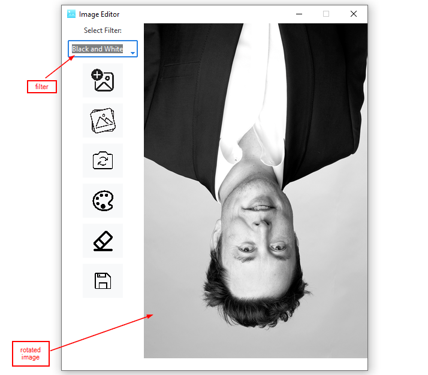Image resolution: width=428 pixels, height=375 pixels.
Task: Close the Image Editor window
Action: (x=354, y=14)
